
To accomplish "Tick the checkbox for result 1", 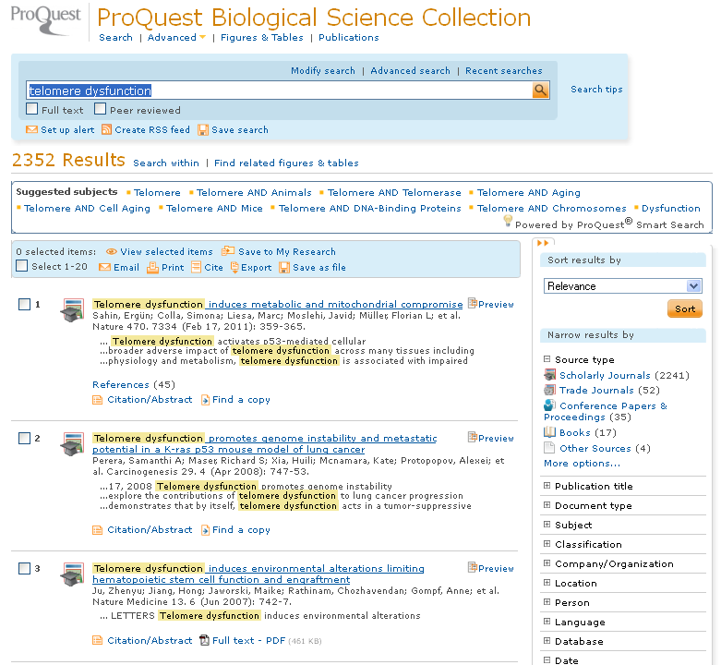I will point(24,304).
